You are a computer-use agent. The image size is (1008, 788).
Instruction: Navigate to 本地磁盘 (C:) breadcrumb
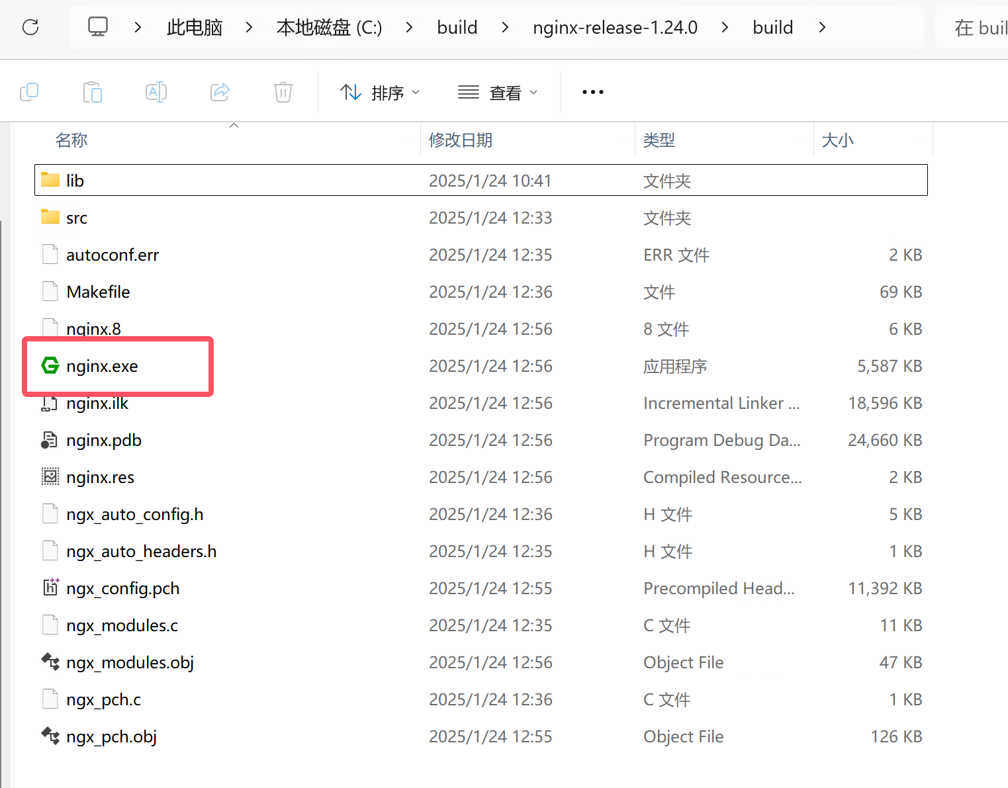329,27
